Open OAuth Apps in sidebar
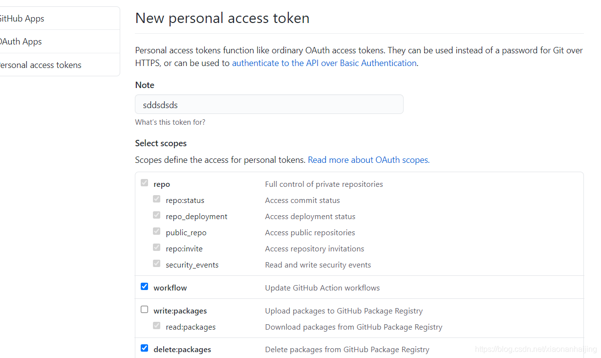This screenshot has height=358, width=601. (21, 42)
